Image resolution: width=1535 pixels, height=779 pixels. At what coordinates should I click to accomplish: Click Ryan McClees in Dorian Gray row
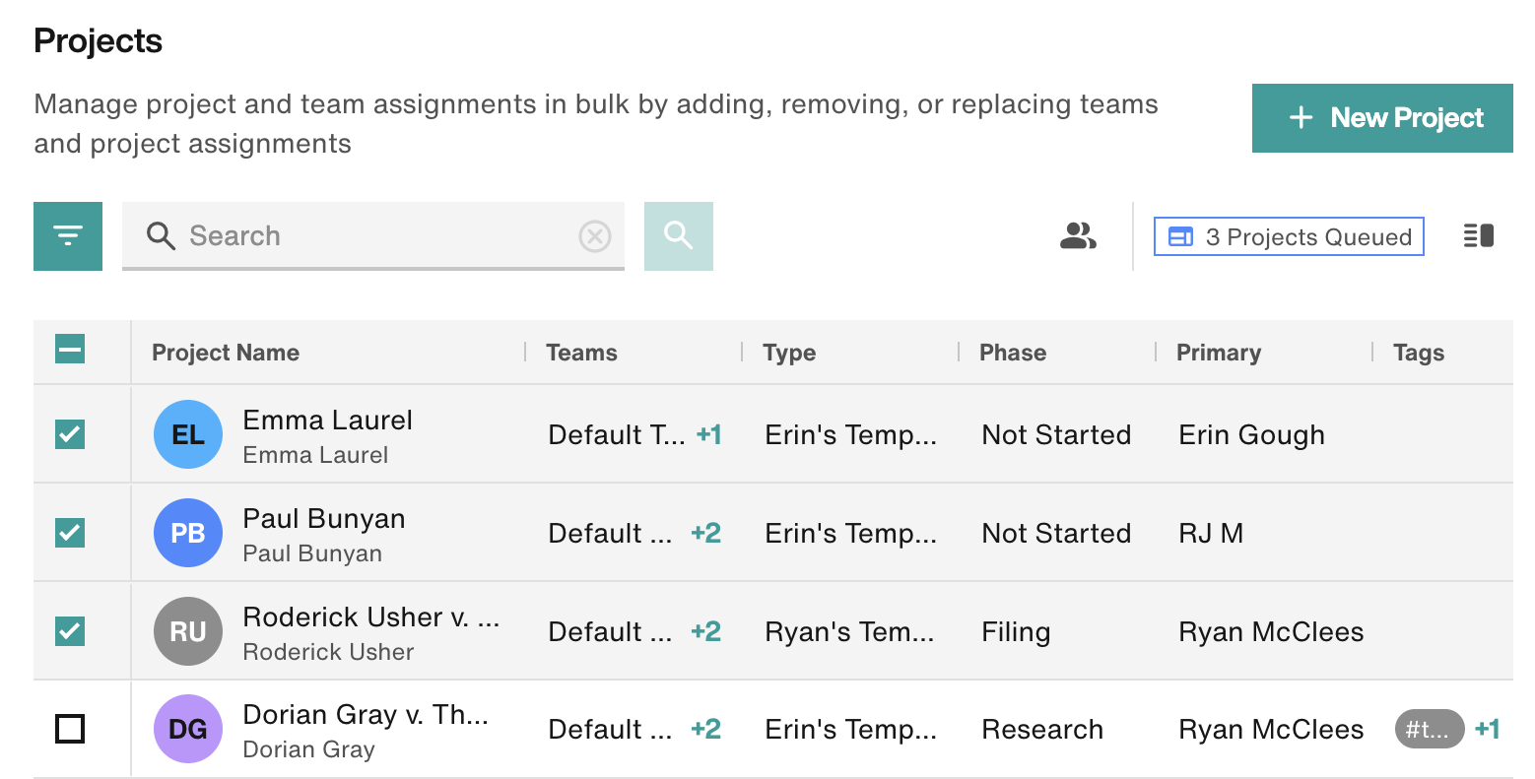click(1271, 729)
